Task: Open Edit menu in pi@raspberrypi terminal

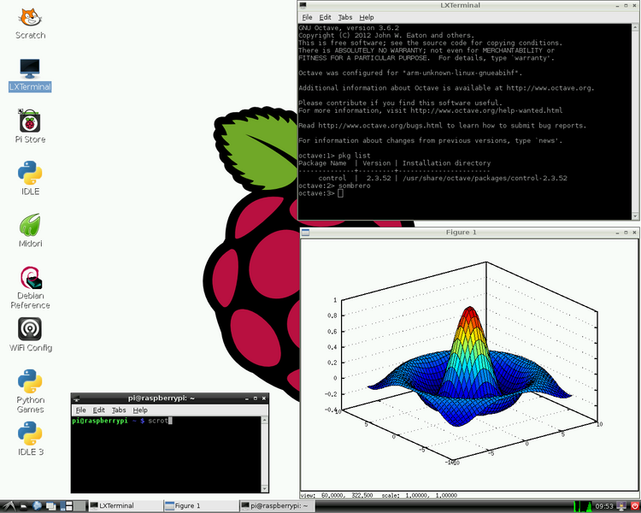Action: point(98,410)
